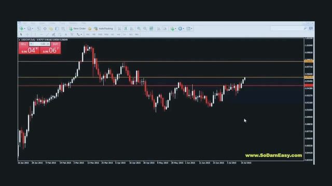
Task: Open the Profiles icon in toolbar
Action: 29,28
